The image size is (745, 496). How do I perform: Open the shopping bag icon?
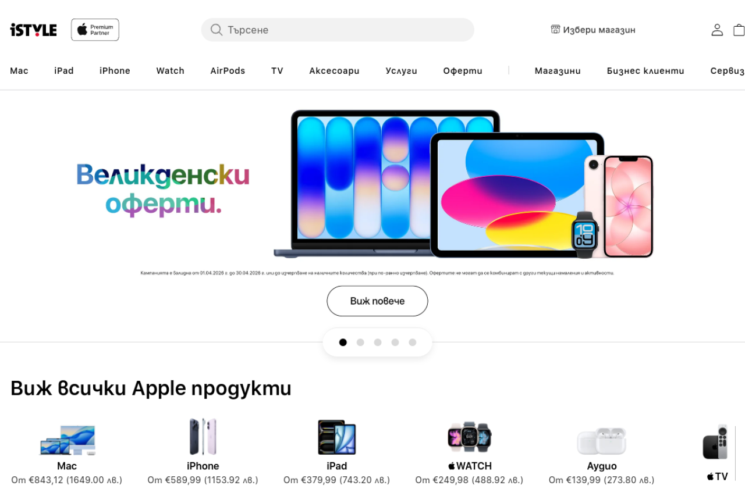(x=739, y=30)
